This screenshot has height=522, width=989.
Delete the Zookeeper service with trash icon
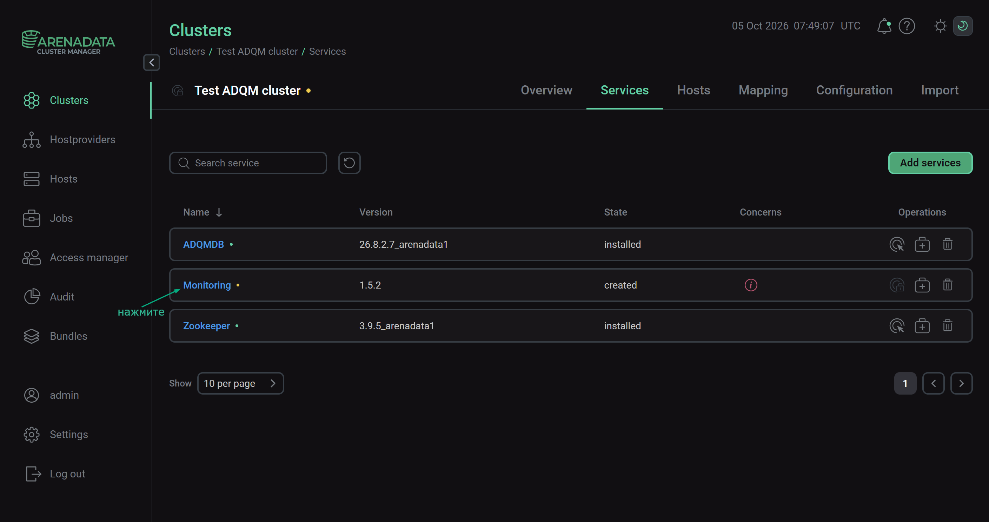[x=947, y=326]
